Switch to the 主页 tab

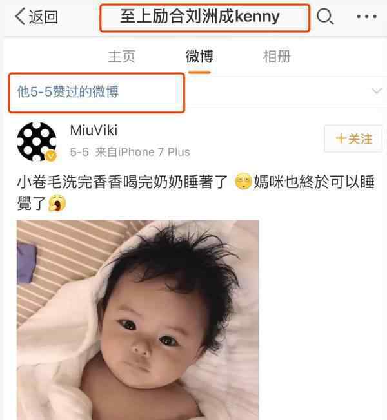coord(121,57)
